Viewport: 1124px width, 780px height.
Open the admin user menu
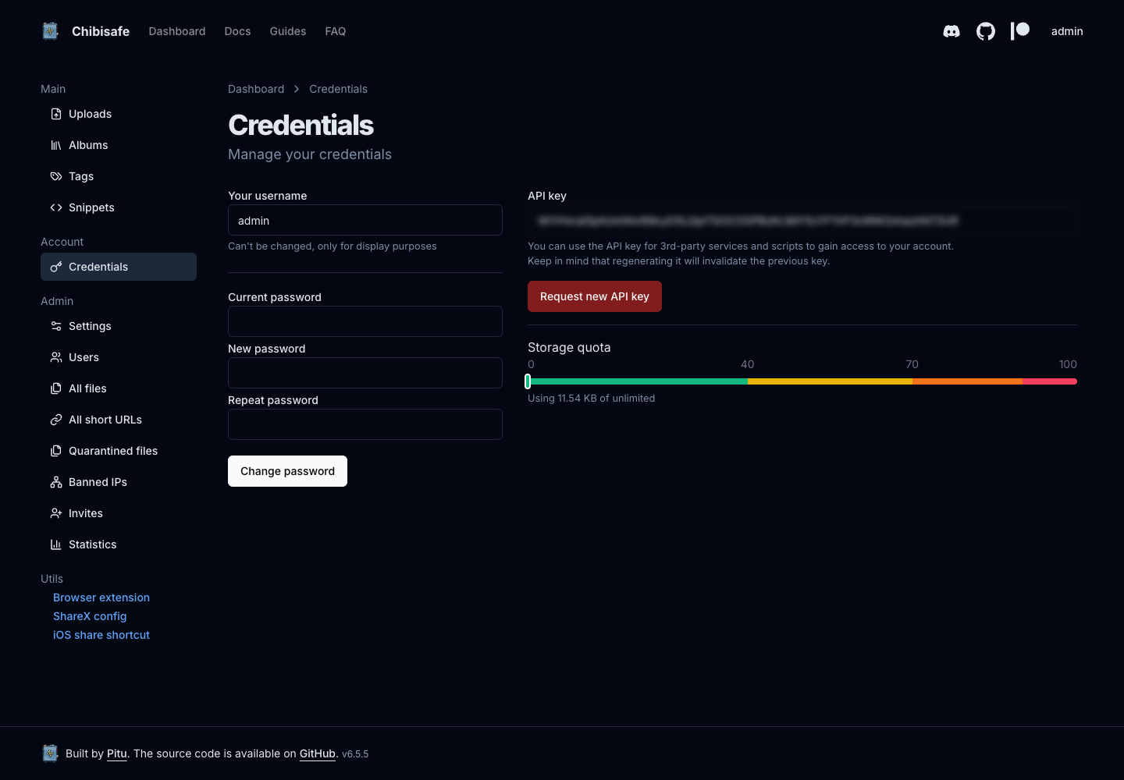click(1067, 31)
